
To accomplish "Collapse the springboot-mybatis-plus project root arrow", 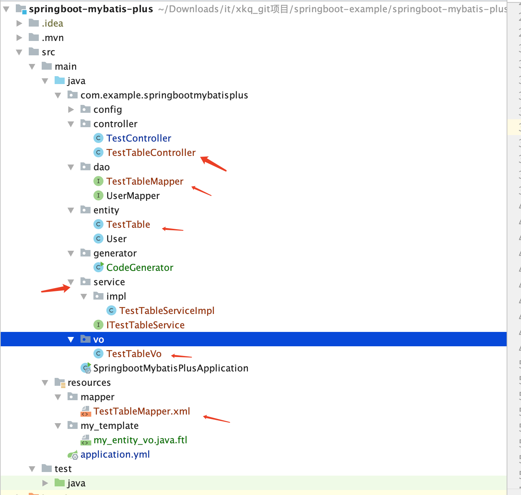I will (x=6, y=9).
